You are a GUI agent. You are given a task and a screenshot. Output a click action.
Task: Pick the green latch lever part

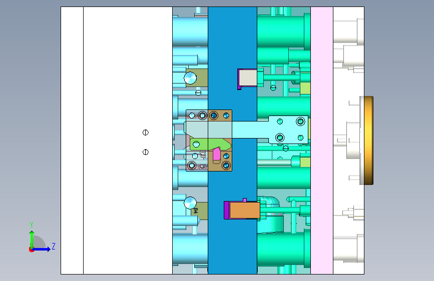[x=210, y=144]
